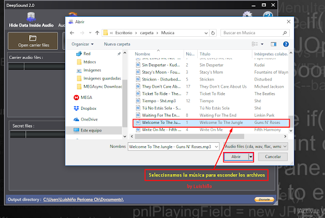Toggle the preview pane icon
Viewport: 325px width, 218px height.
pyautogui.click(x=274, y=44)
